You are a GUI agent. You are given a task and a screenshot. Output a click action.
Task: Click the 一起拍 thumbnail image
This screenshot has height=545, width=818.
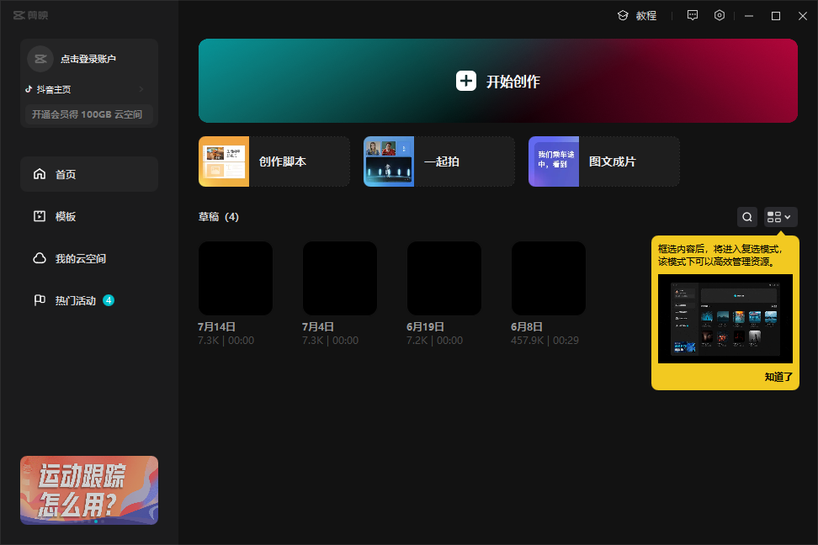point(389,161)
